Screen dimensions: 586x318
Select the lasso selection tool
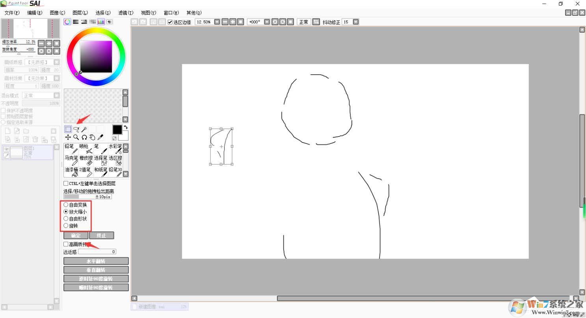point(76,129)
